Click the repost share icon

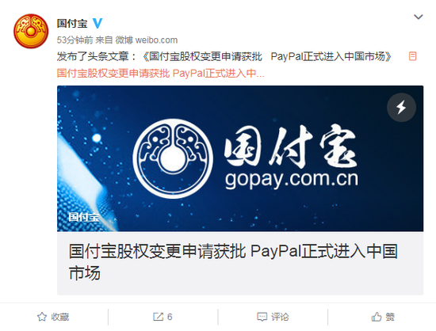coord(159,317)
